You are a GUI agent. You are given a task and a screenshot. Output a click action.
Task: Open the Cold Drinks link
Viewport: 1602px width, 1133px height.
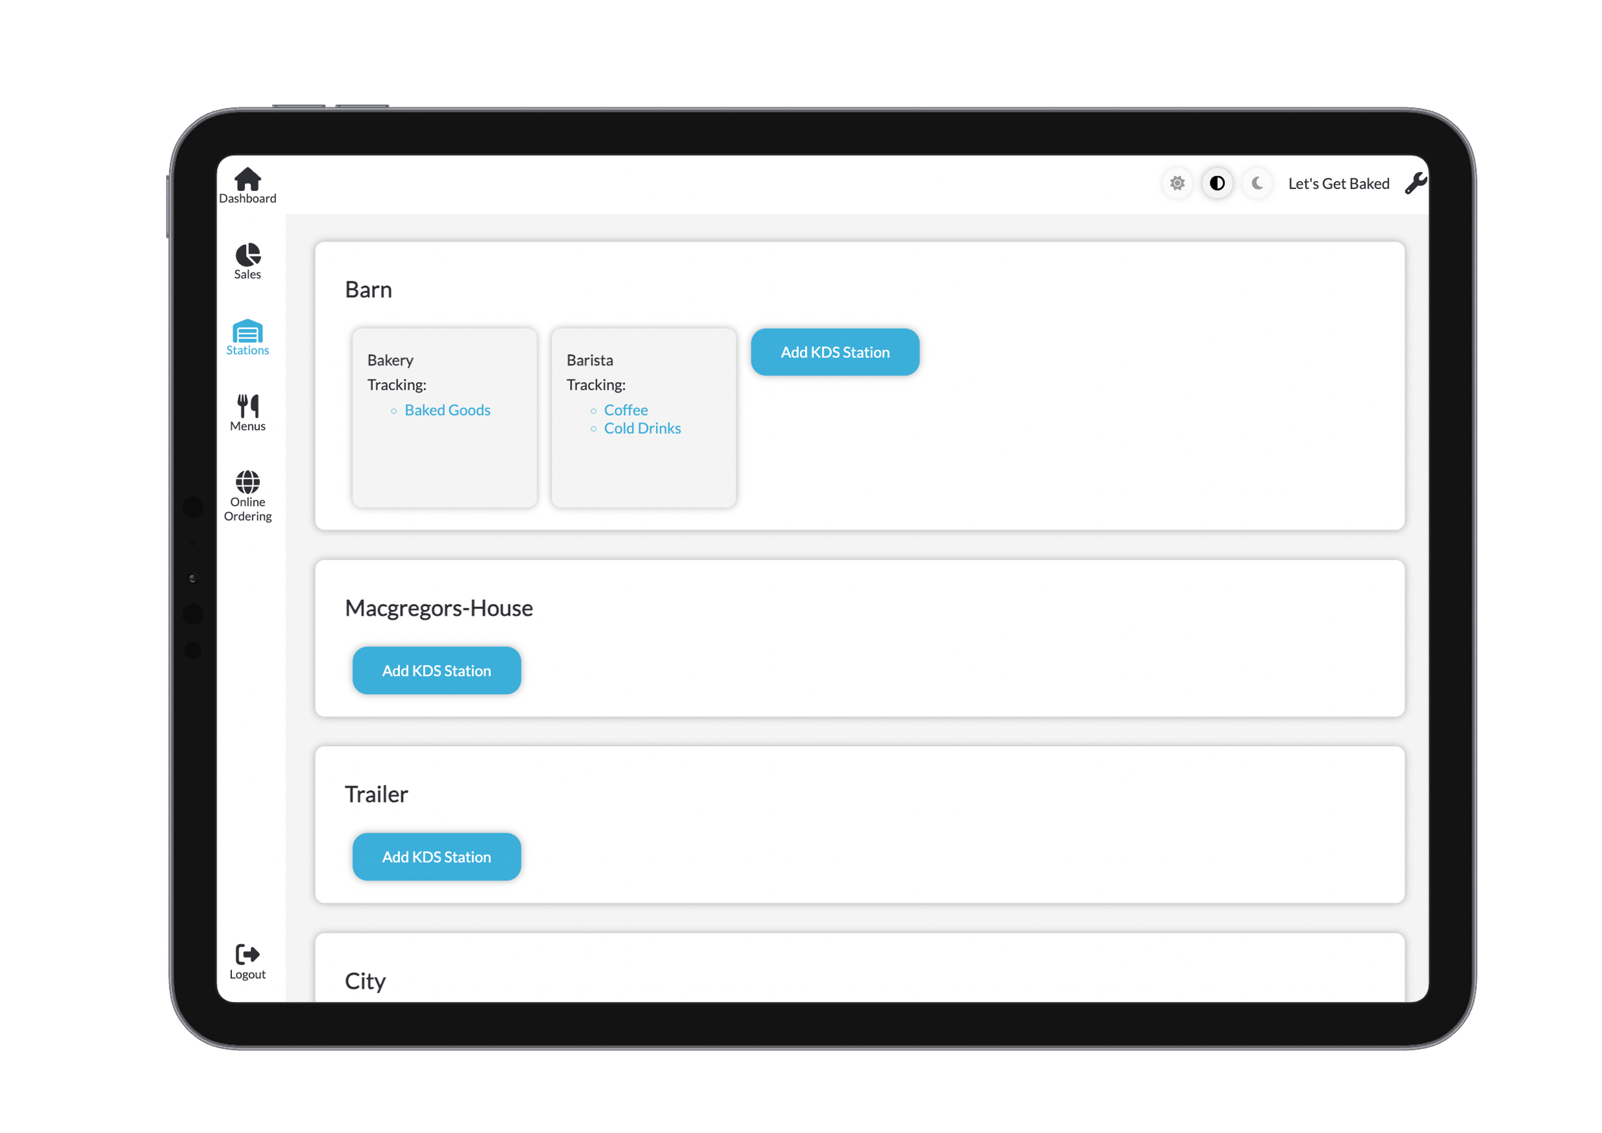pyautogui.click(x=642, y=429)
